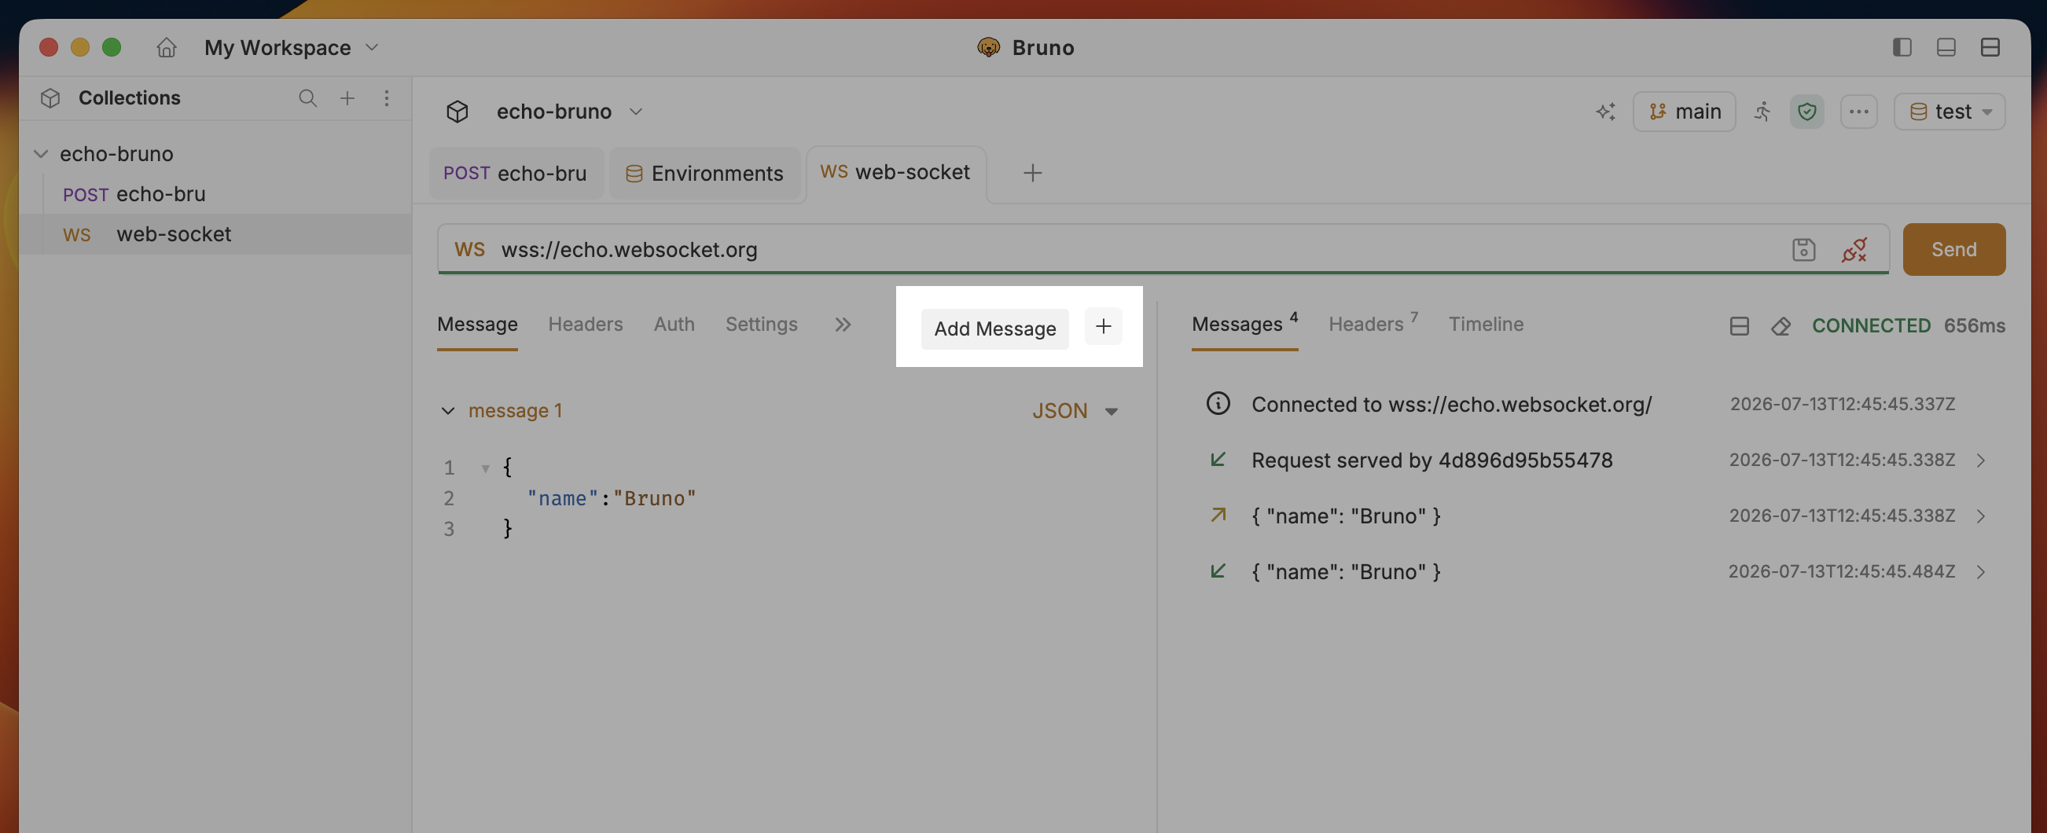Switch to the WS web-socket tab
2047x833 pixels.
[895, 172]
